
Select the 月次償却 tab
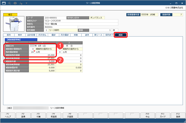65,35
